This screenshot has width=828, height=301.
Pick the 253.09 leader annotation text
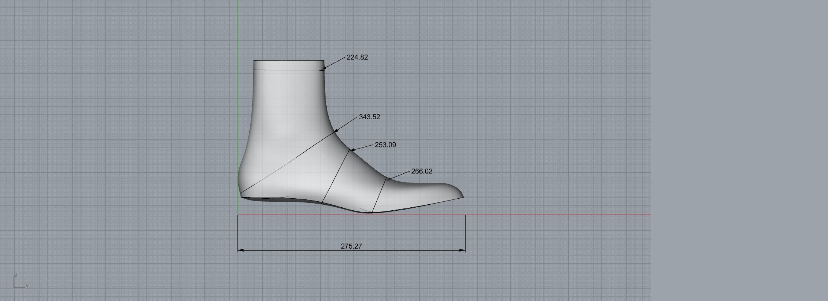pos(385,145)
